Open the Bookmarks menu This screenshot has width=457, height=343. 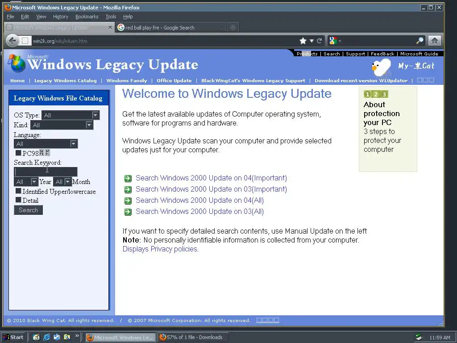[87, 17]
